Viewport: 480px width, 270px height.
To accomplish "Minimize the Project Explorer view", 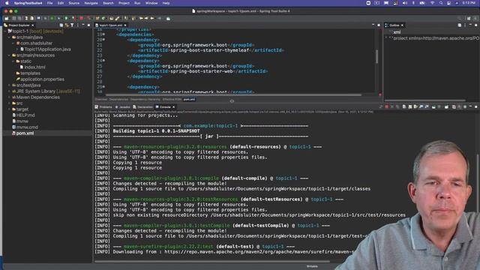I will (83, 25).
